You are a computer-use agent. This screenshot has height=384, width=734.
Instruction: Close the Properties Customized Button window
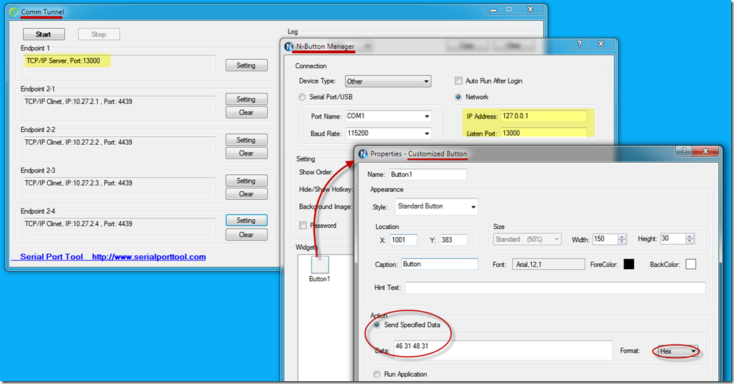coord(705,151)
